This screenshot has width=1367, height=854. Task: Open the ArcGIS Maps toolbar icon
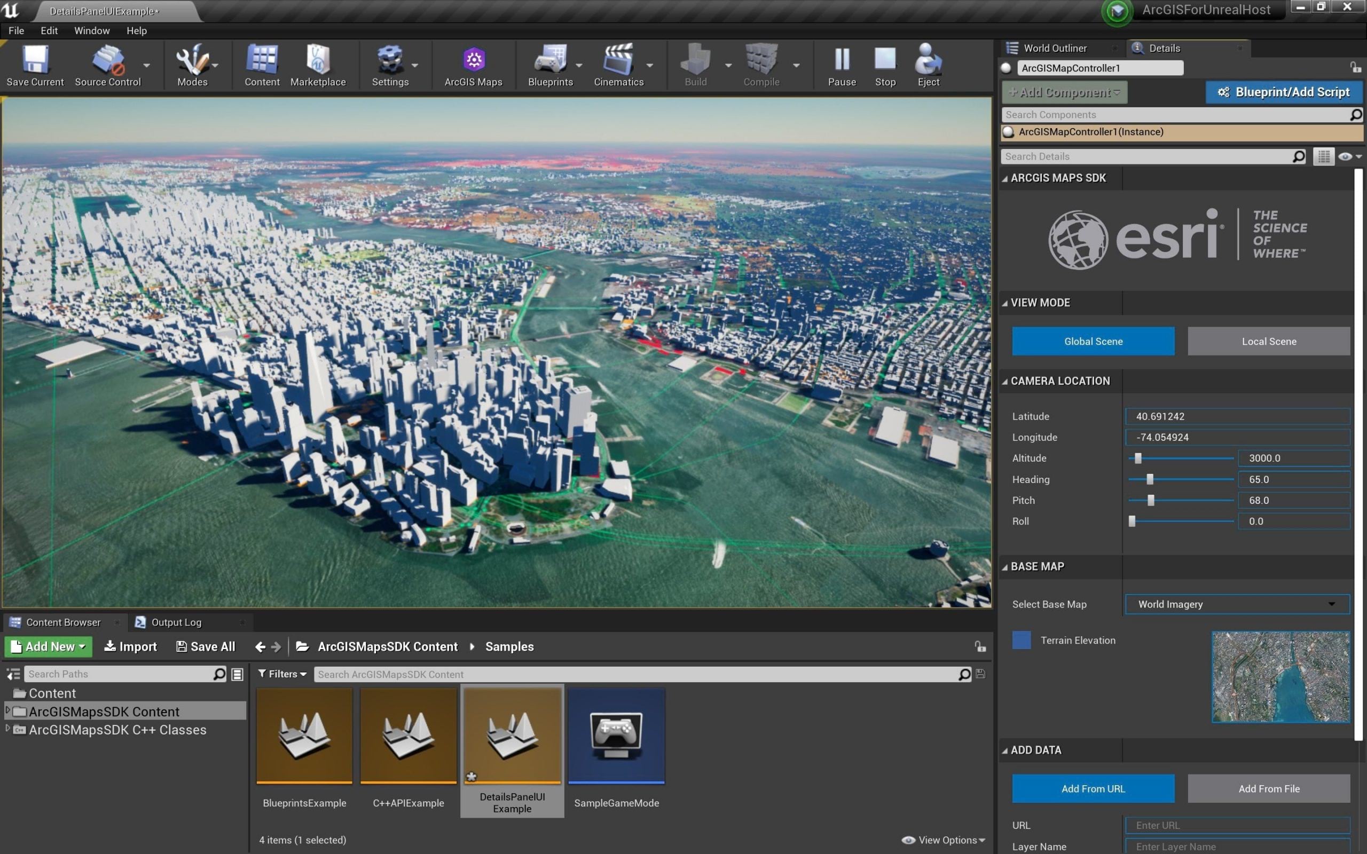[x=473, y=60]
